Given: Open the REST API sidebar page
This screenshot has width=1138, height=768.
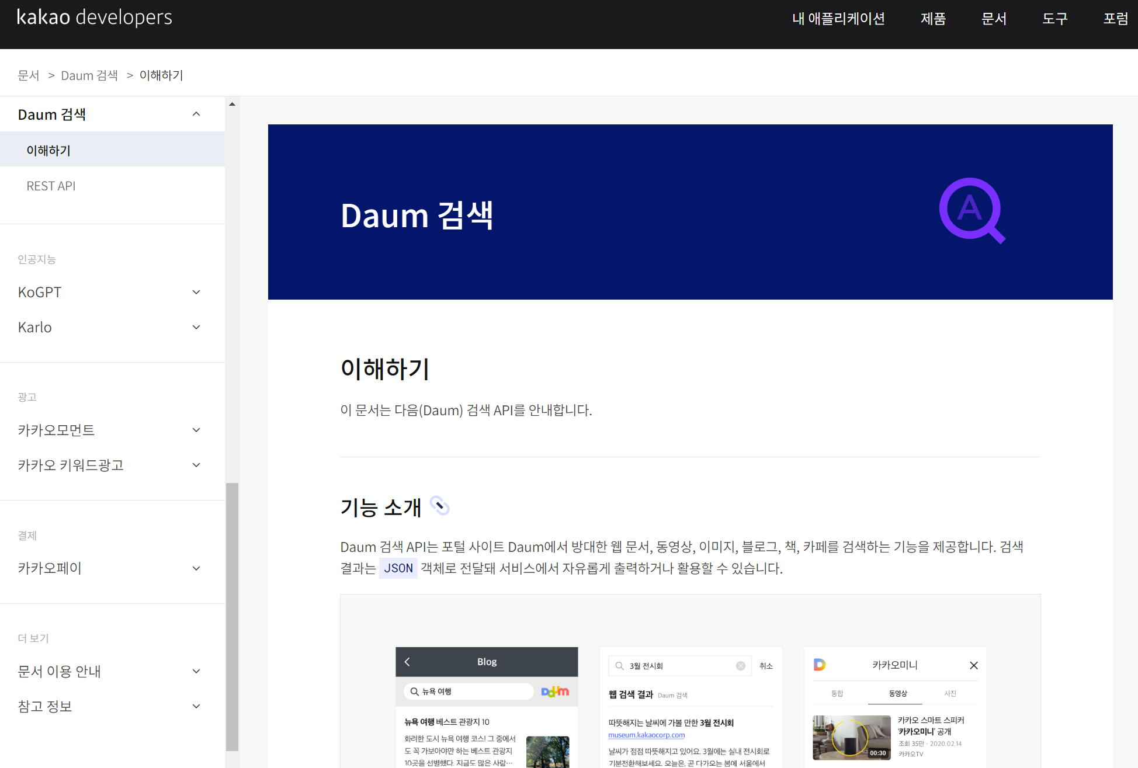Looking at the screenshot, I should 51,186.
